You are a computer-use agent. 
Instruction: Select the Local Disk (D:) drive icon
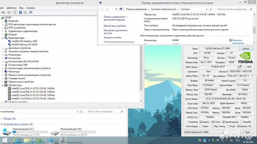click(55, 133)
